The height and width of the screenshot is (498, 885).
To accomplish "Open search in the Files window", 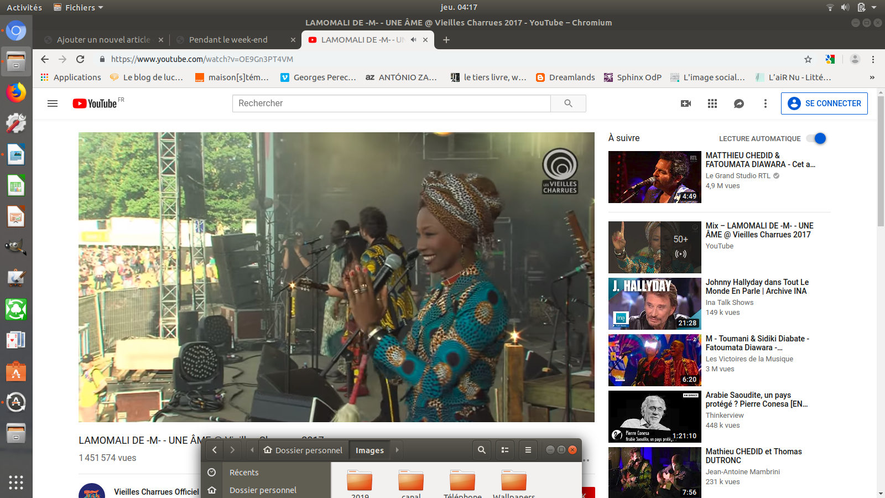I will tap(482, 450).
